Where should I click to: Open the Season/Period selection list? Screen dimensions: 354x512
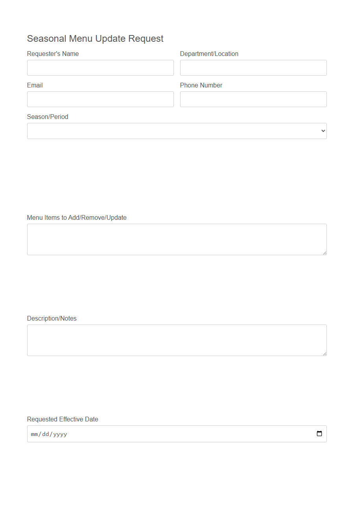tap(177, 130)
